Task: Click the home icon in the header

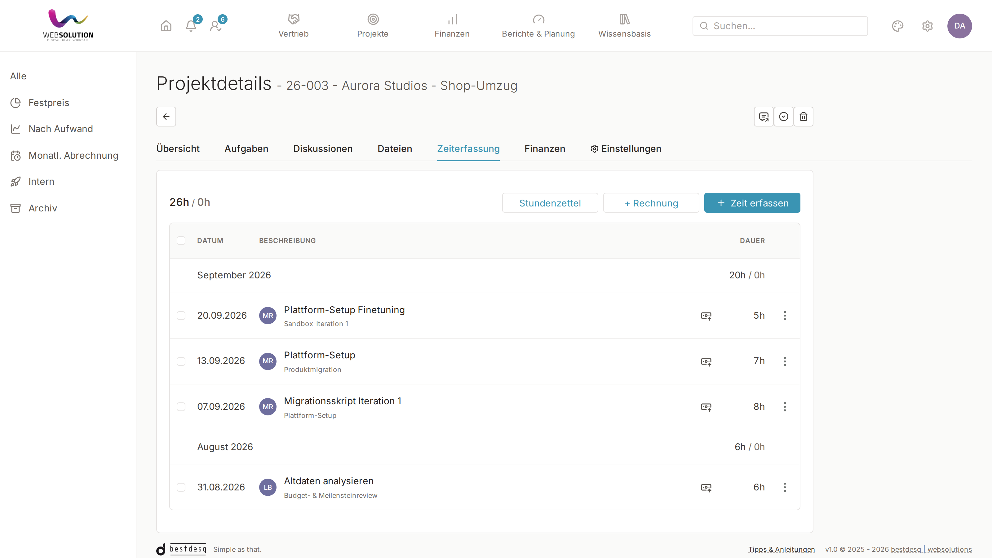Action: pos(166,26)
